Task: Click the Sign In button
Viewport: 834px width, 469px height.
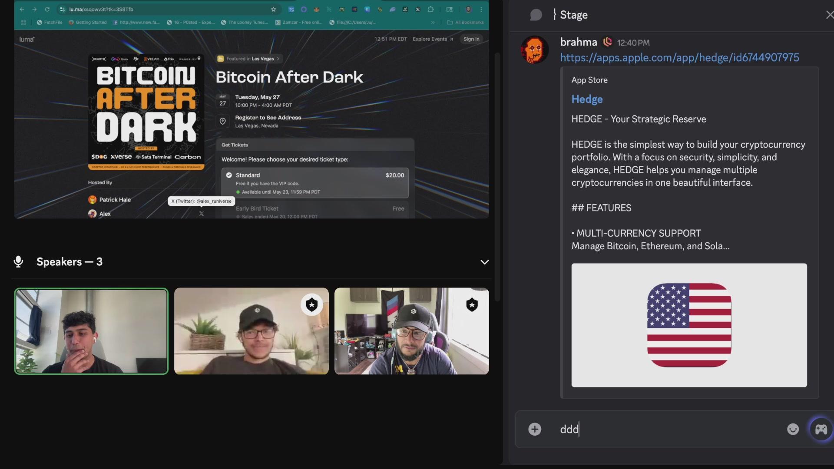Action: tap(471, 39)
